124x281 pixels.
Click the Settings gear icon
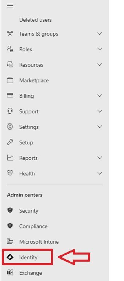[x=10, y=127]
